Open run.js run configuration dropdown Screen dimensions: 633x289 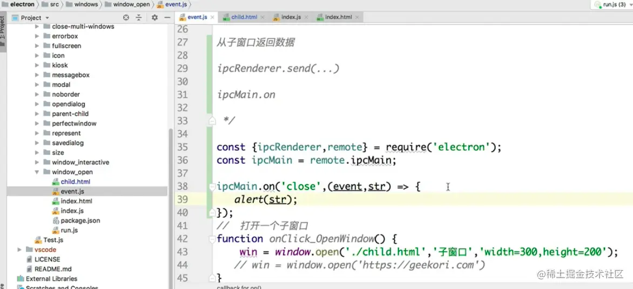click(x=611, y=4)
